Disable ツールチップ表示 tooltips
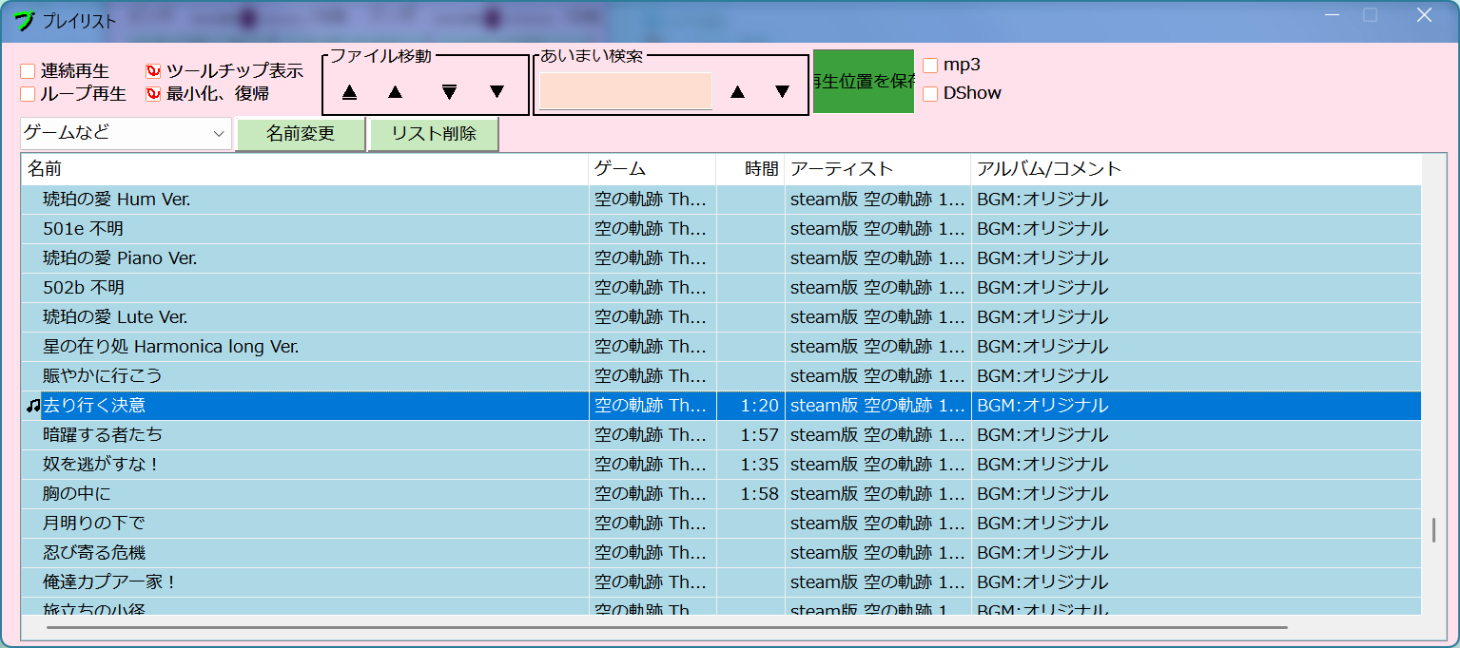Image resolution: width=1460 pixels, height=648 pixels. click(x=151, y=69)
